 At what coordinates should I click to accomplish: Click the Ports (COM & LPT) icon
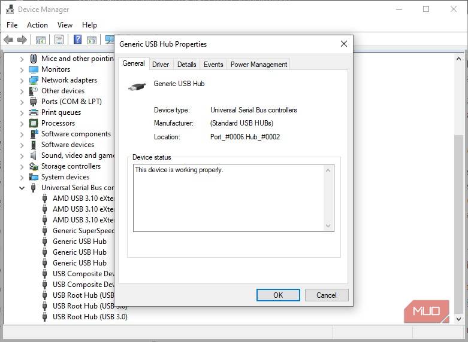tap(34, 102)
